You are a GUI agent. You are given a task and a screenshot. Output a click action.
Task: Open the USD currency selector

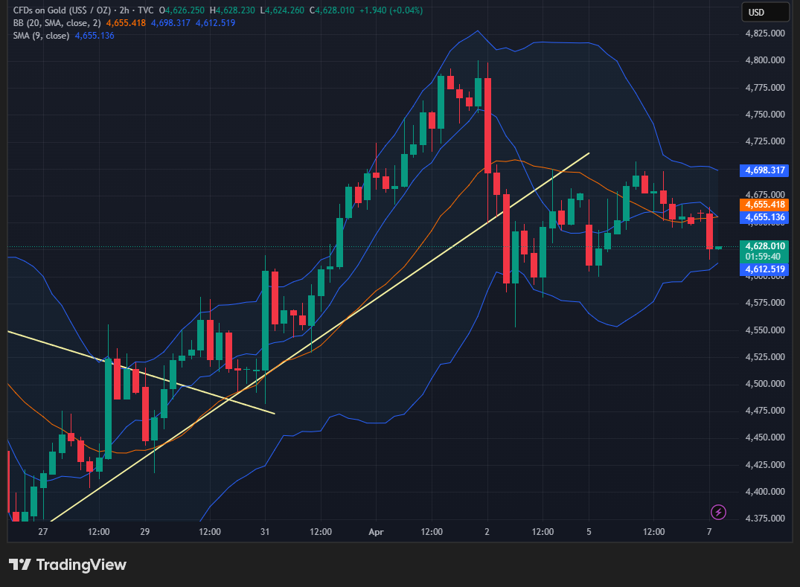tap(765, 12)
